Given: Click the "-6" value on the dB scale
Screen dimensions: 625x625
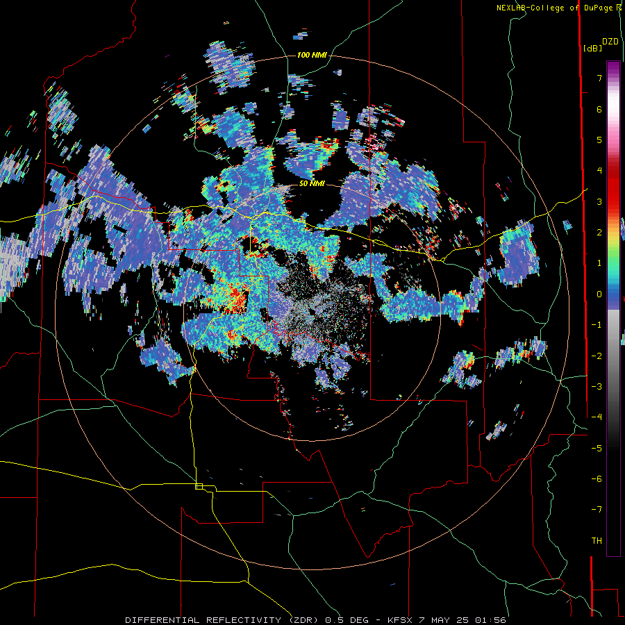Looking at the screenshot, I should click(597, 479).
